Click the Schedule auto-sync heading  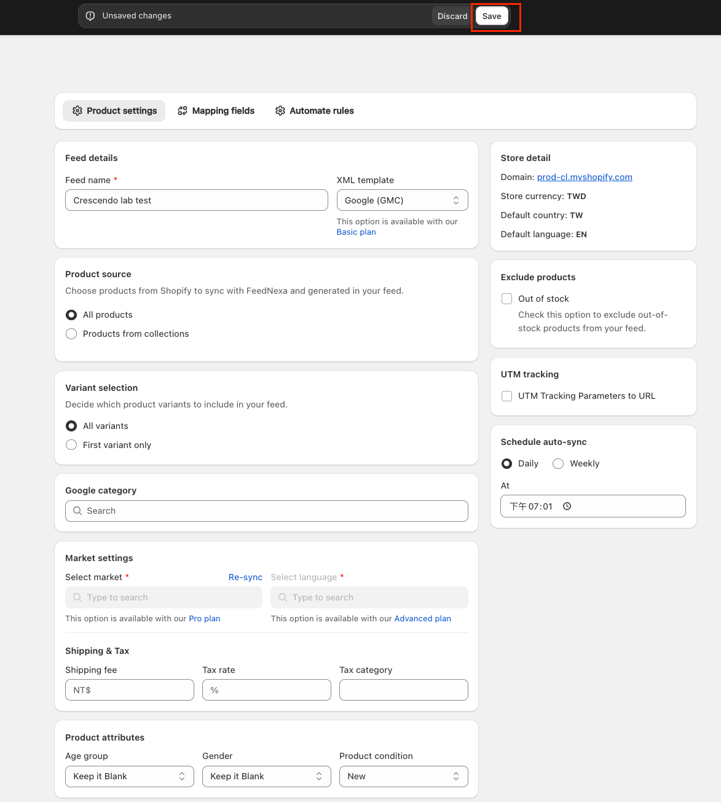pos(544,442)
